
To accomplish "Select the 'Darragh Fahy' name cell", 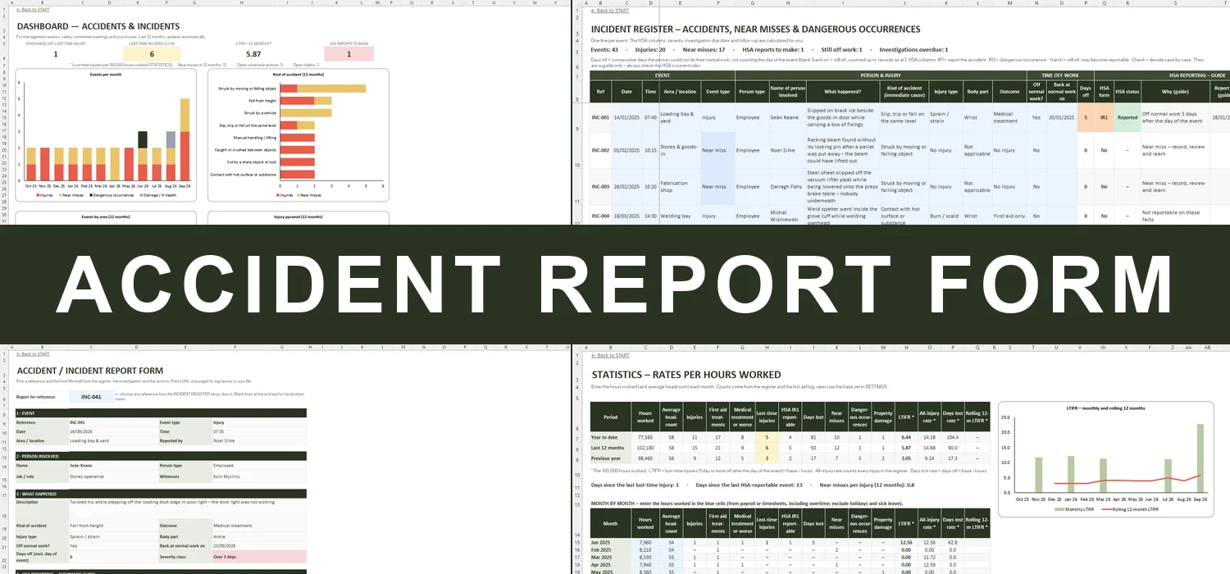I will click(787, 187).
